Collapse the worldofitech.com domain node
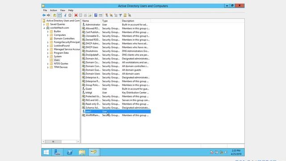Viewport: 286px width, 161px height. tap(44, 28)
